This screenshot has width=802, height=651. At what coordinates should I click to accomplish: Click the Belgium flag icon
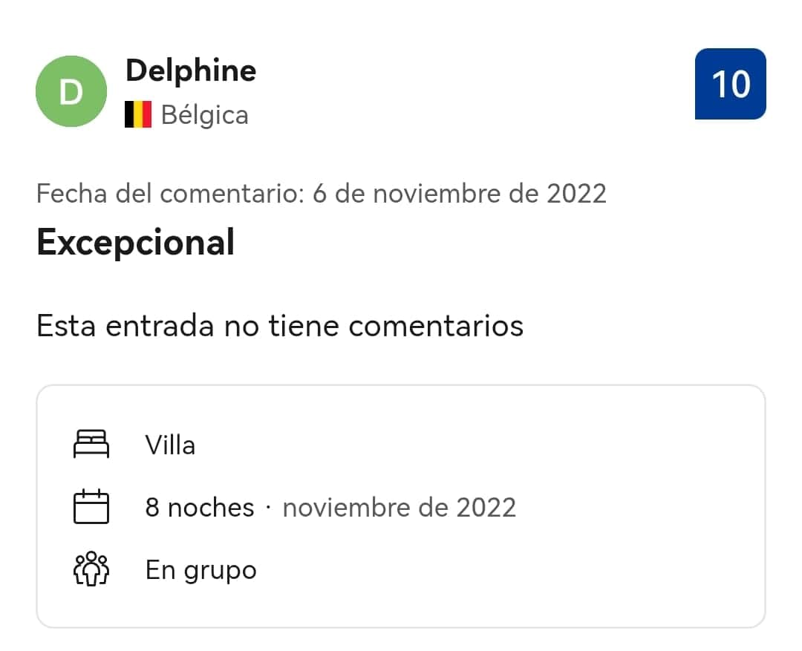point(138,114)
